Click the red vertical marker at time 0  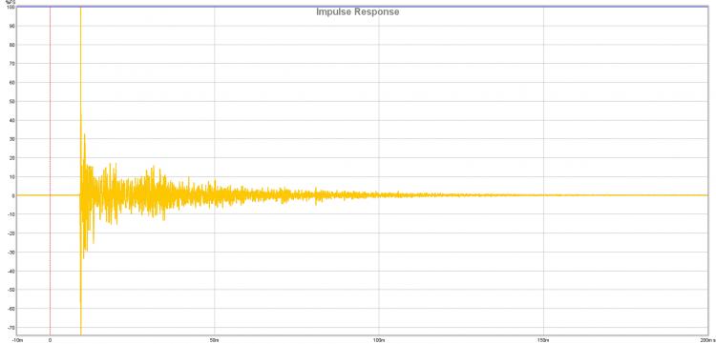pos(51,171)
